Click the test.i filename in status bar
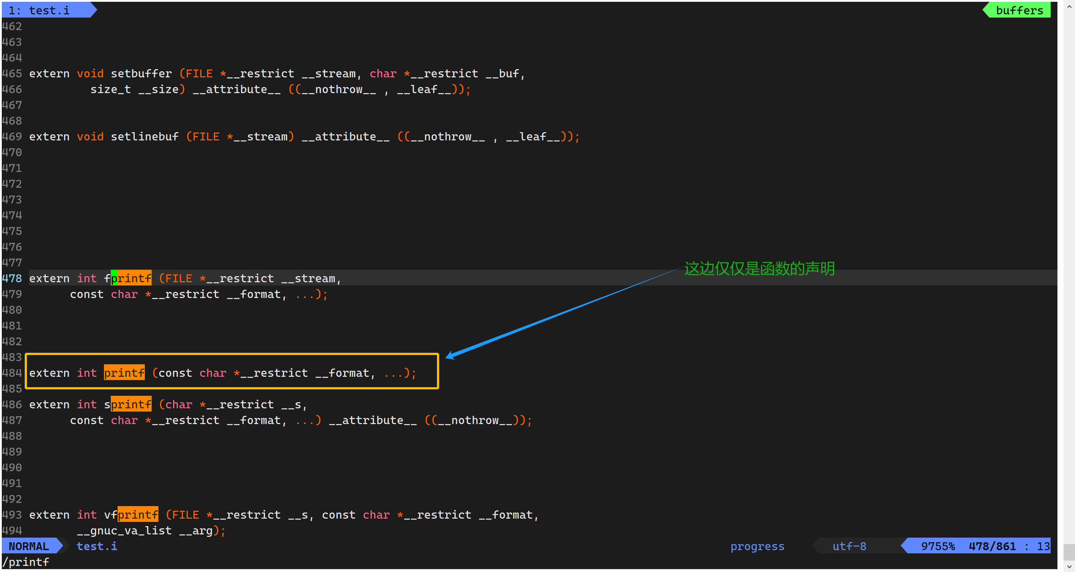The width and height of the screenshot is (1075, 572). tap(97, 546)
